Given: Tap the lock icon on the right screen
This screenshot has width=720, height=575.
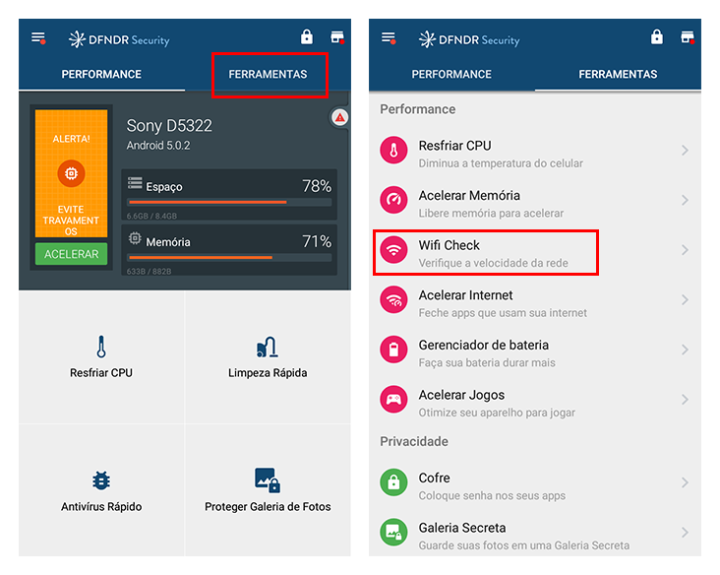Looking at the screenshot, I should (x=657, y=37).
